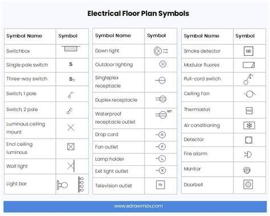
Task: Click the Duplex receptacle symbol
Action: coord(161,99)
